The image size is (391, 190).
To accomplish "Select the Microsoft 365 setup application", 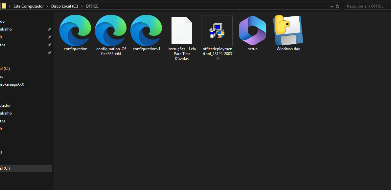I will pos(252,31).
